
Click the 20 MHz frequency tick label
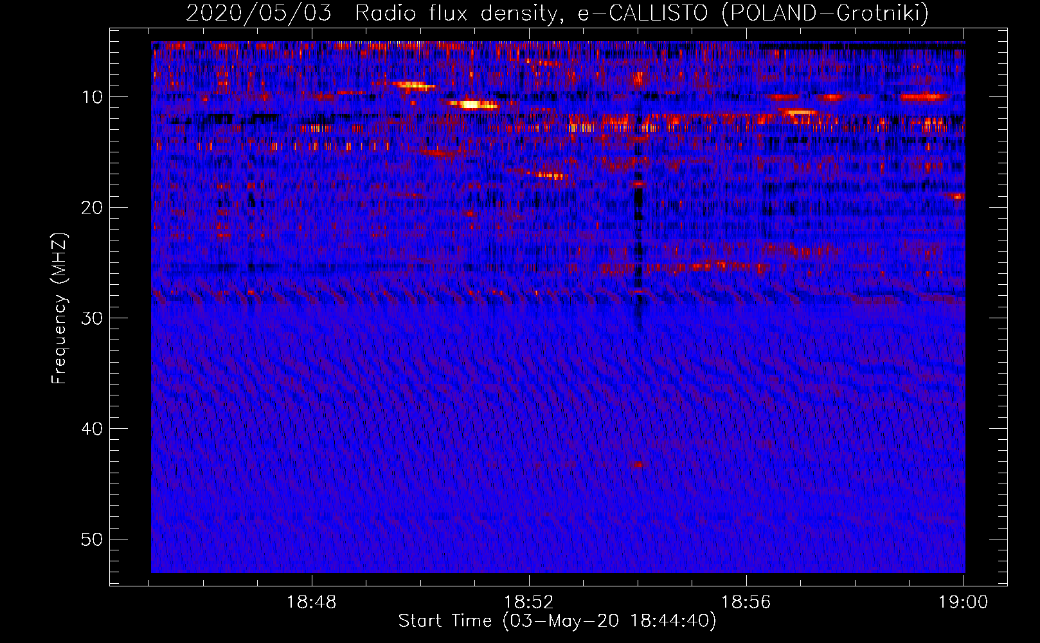click(93, 208)
